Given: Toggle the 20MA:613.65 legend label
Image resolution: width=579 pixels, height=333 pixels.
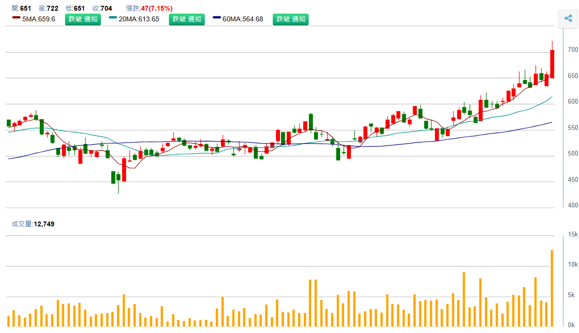Looking at the screenshot, I should point(139,19).
